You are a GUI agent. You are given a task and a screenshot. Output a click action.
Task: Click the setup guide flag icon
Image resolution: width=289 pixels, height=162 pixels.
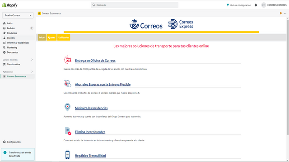(x=228, y=5)
